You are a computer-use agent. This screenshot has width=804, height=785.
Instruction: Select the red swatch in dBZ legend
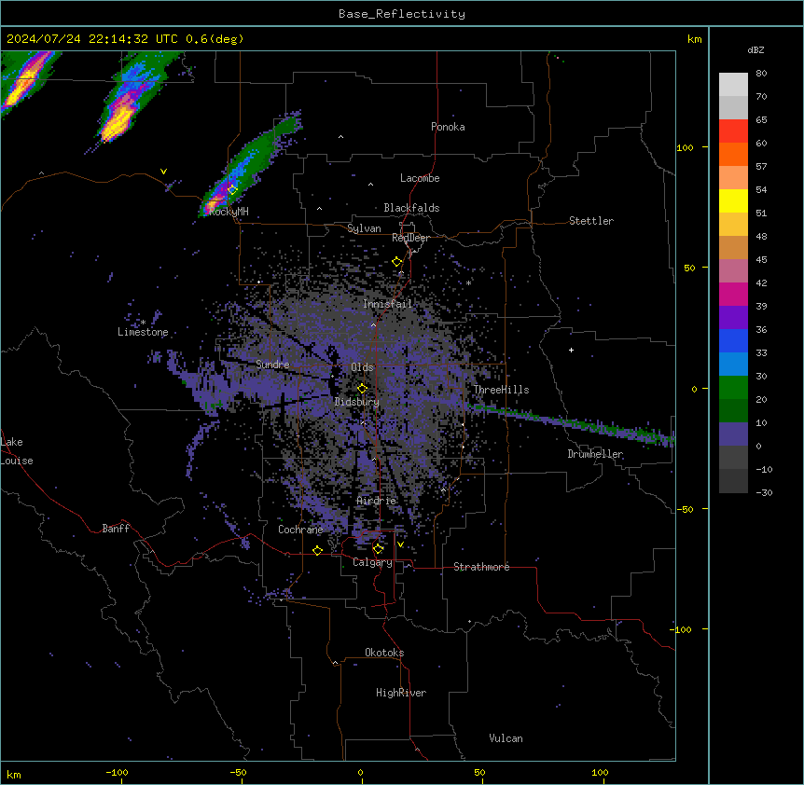pos(733,131)
